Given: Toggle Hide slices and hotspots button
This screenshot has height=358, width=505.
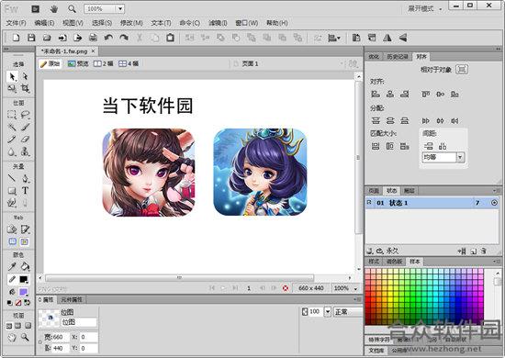Looking at the screenshot, I should click(x=12, y=241).
